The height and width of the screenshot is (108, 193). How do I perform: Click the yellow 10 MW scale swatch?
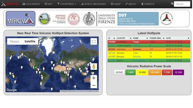click(142, 72)
